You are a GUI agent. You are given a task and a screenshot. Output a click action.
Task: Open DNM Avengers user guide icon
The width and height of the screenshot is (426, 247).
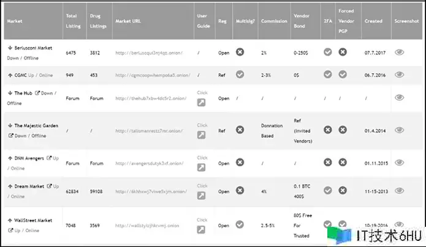click(201, 168)
